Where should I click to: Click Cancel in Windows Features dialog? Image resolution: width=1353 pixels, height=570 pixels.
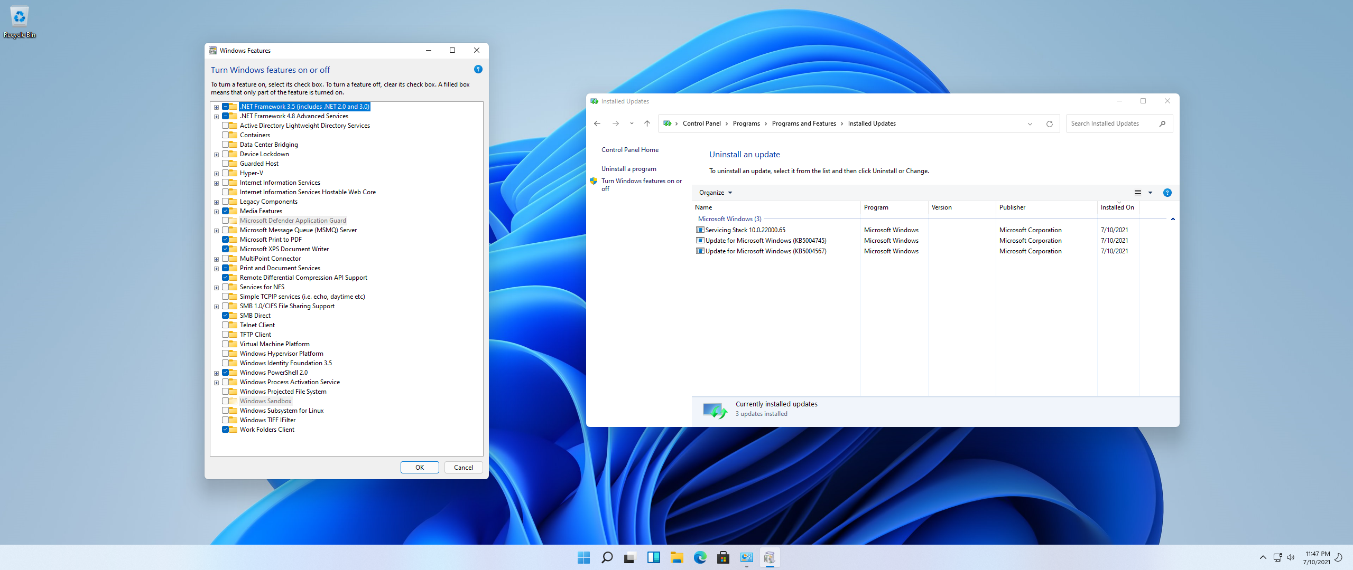point(464,468)
